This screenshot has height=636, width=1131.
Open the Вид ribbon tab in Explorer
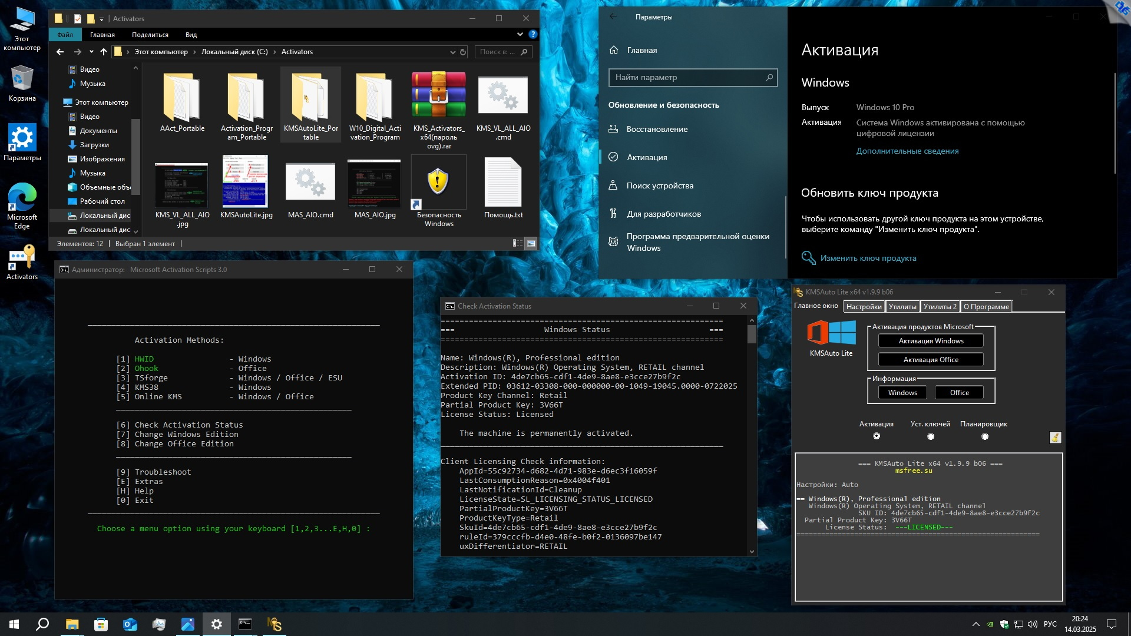pos(191,35)
